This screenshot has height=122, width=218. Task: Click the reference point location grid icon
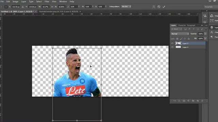(x=6, y=7)
